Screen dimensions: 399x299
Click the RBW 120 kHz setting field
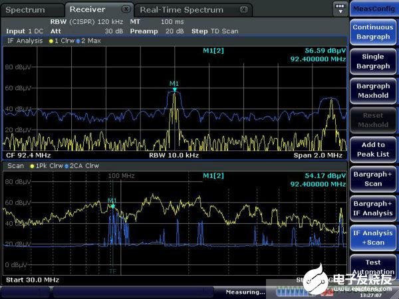88,22
